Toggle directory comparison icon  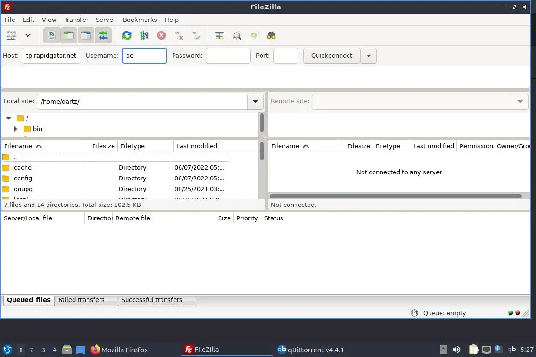[x=237, y=35]
